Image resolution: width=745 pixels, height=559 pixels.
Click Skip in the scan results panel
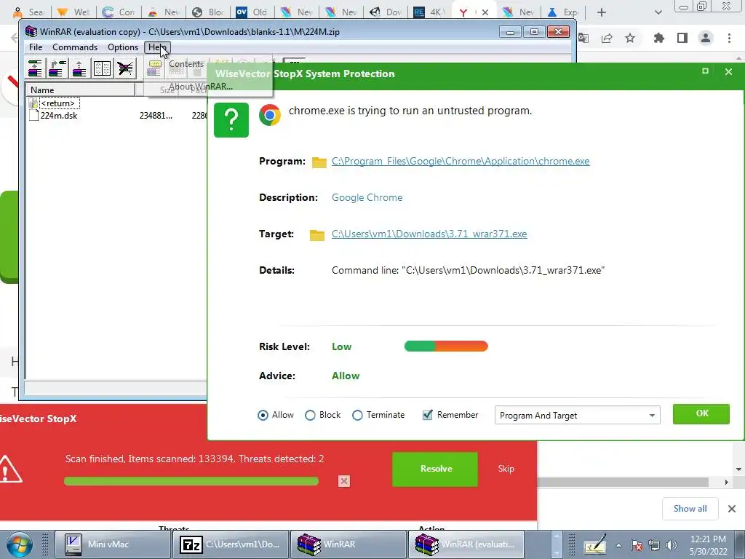(x=506, y=469)
